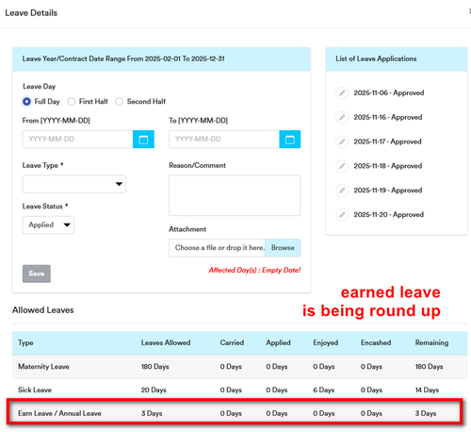Select the Second Half radio option
The height and width of the screenshot is (432, 471).
point(120,102)
